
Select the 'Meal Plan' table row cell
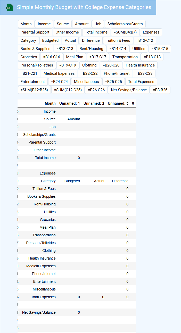47,227
